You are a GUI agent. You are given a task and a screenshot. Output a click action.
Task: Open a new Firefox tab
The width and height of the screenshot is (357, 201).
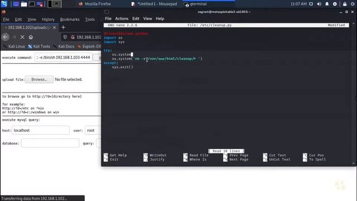[63, 27]
